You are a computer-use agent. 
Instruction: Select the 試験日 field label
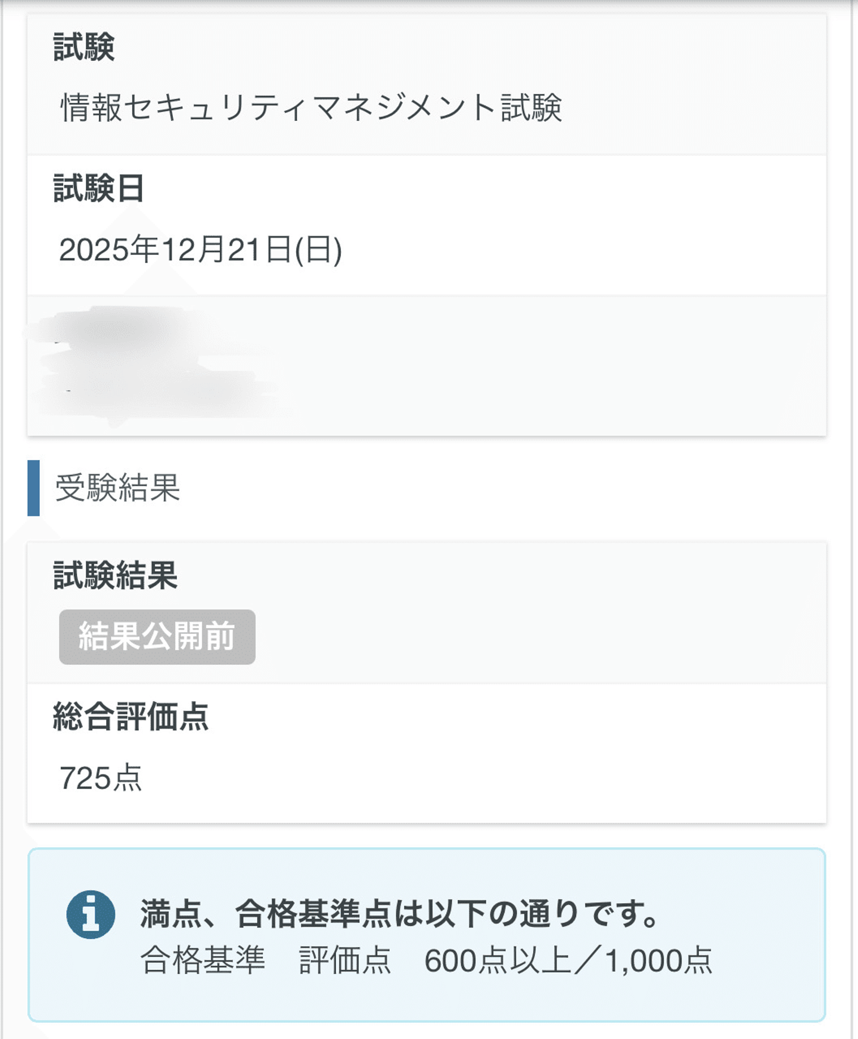click(99, 188)
